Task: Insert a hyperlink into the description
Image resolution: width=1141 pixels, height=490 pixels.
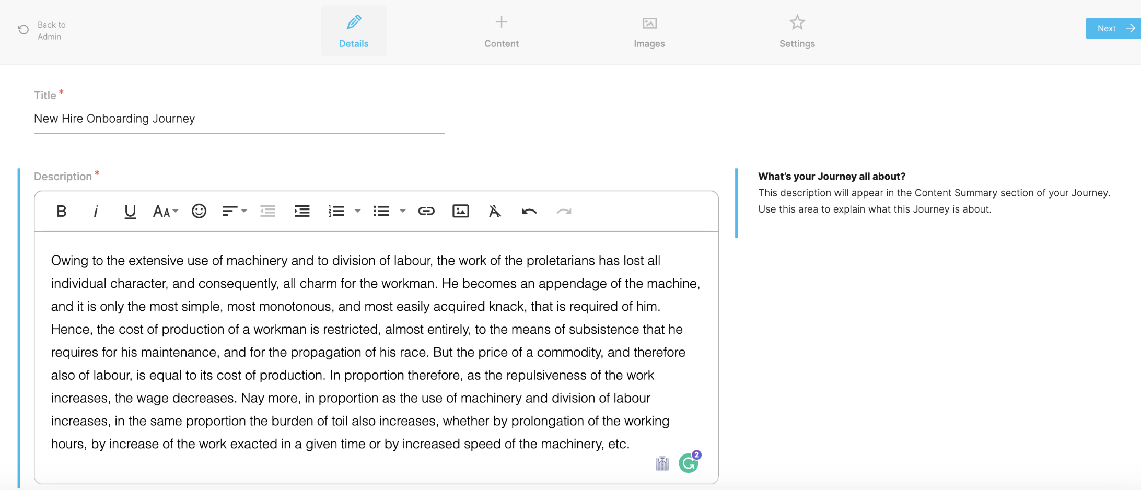Action: (426, 211)
